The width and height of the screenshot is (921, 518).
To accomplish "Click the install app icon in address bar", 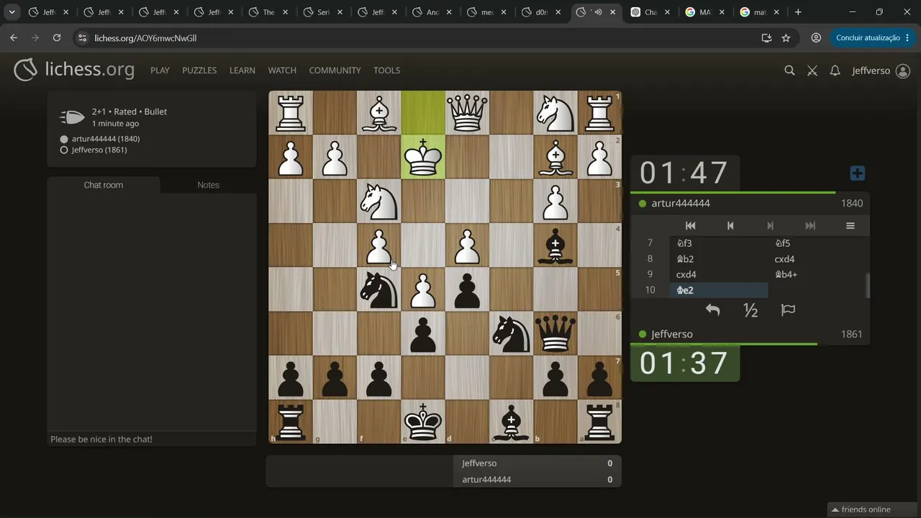I will [766, 38].
